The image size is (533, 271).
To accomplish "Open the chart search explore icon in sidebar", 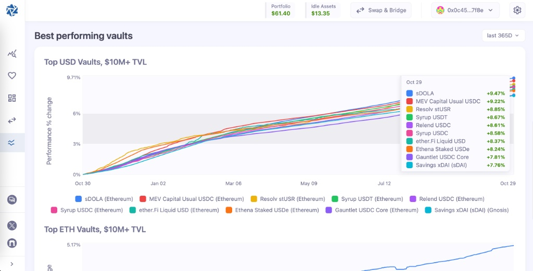I will (x=12, y=53).
